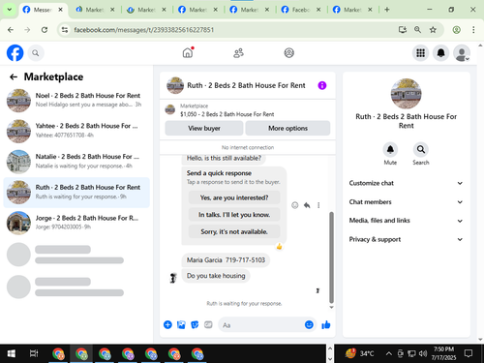Send quick reply Sorry, it's not available.
Image resolution: width=484 pixels, height=363 pixels.
[x=234, y=231]
